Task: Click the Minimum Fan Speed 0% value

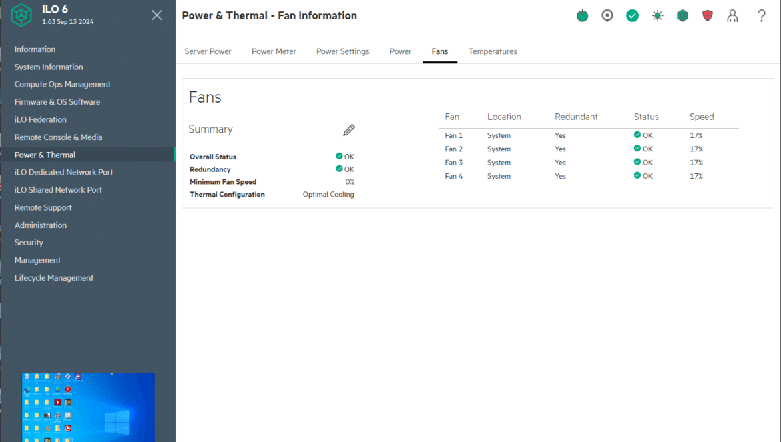Action: 350,182
